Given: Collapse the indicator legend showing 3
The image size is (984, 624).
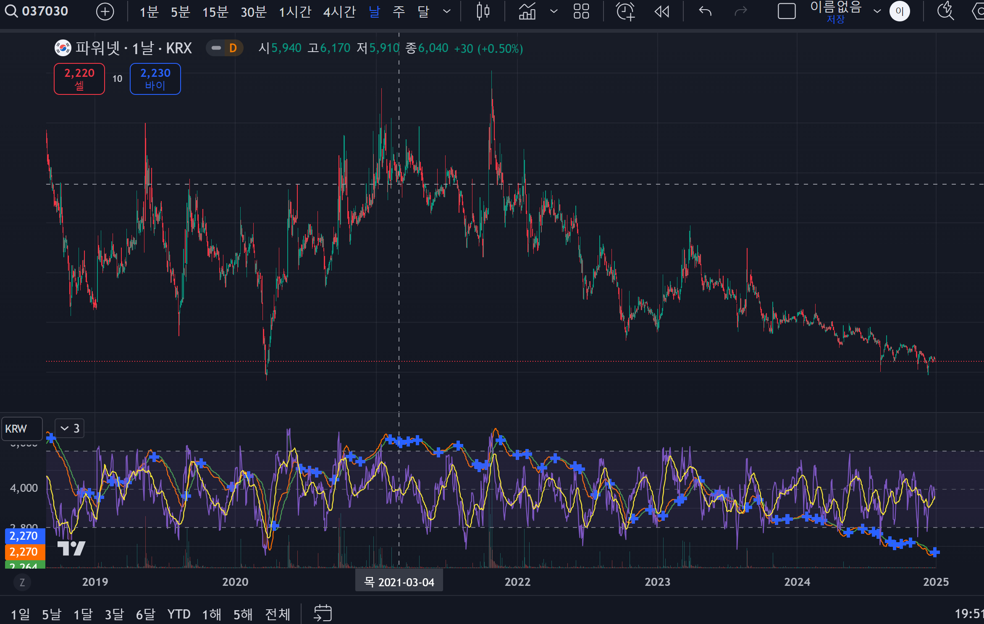Looking at the screenshot, I should [70, 428].
